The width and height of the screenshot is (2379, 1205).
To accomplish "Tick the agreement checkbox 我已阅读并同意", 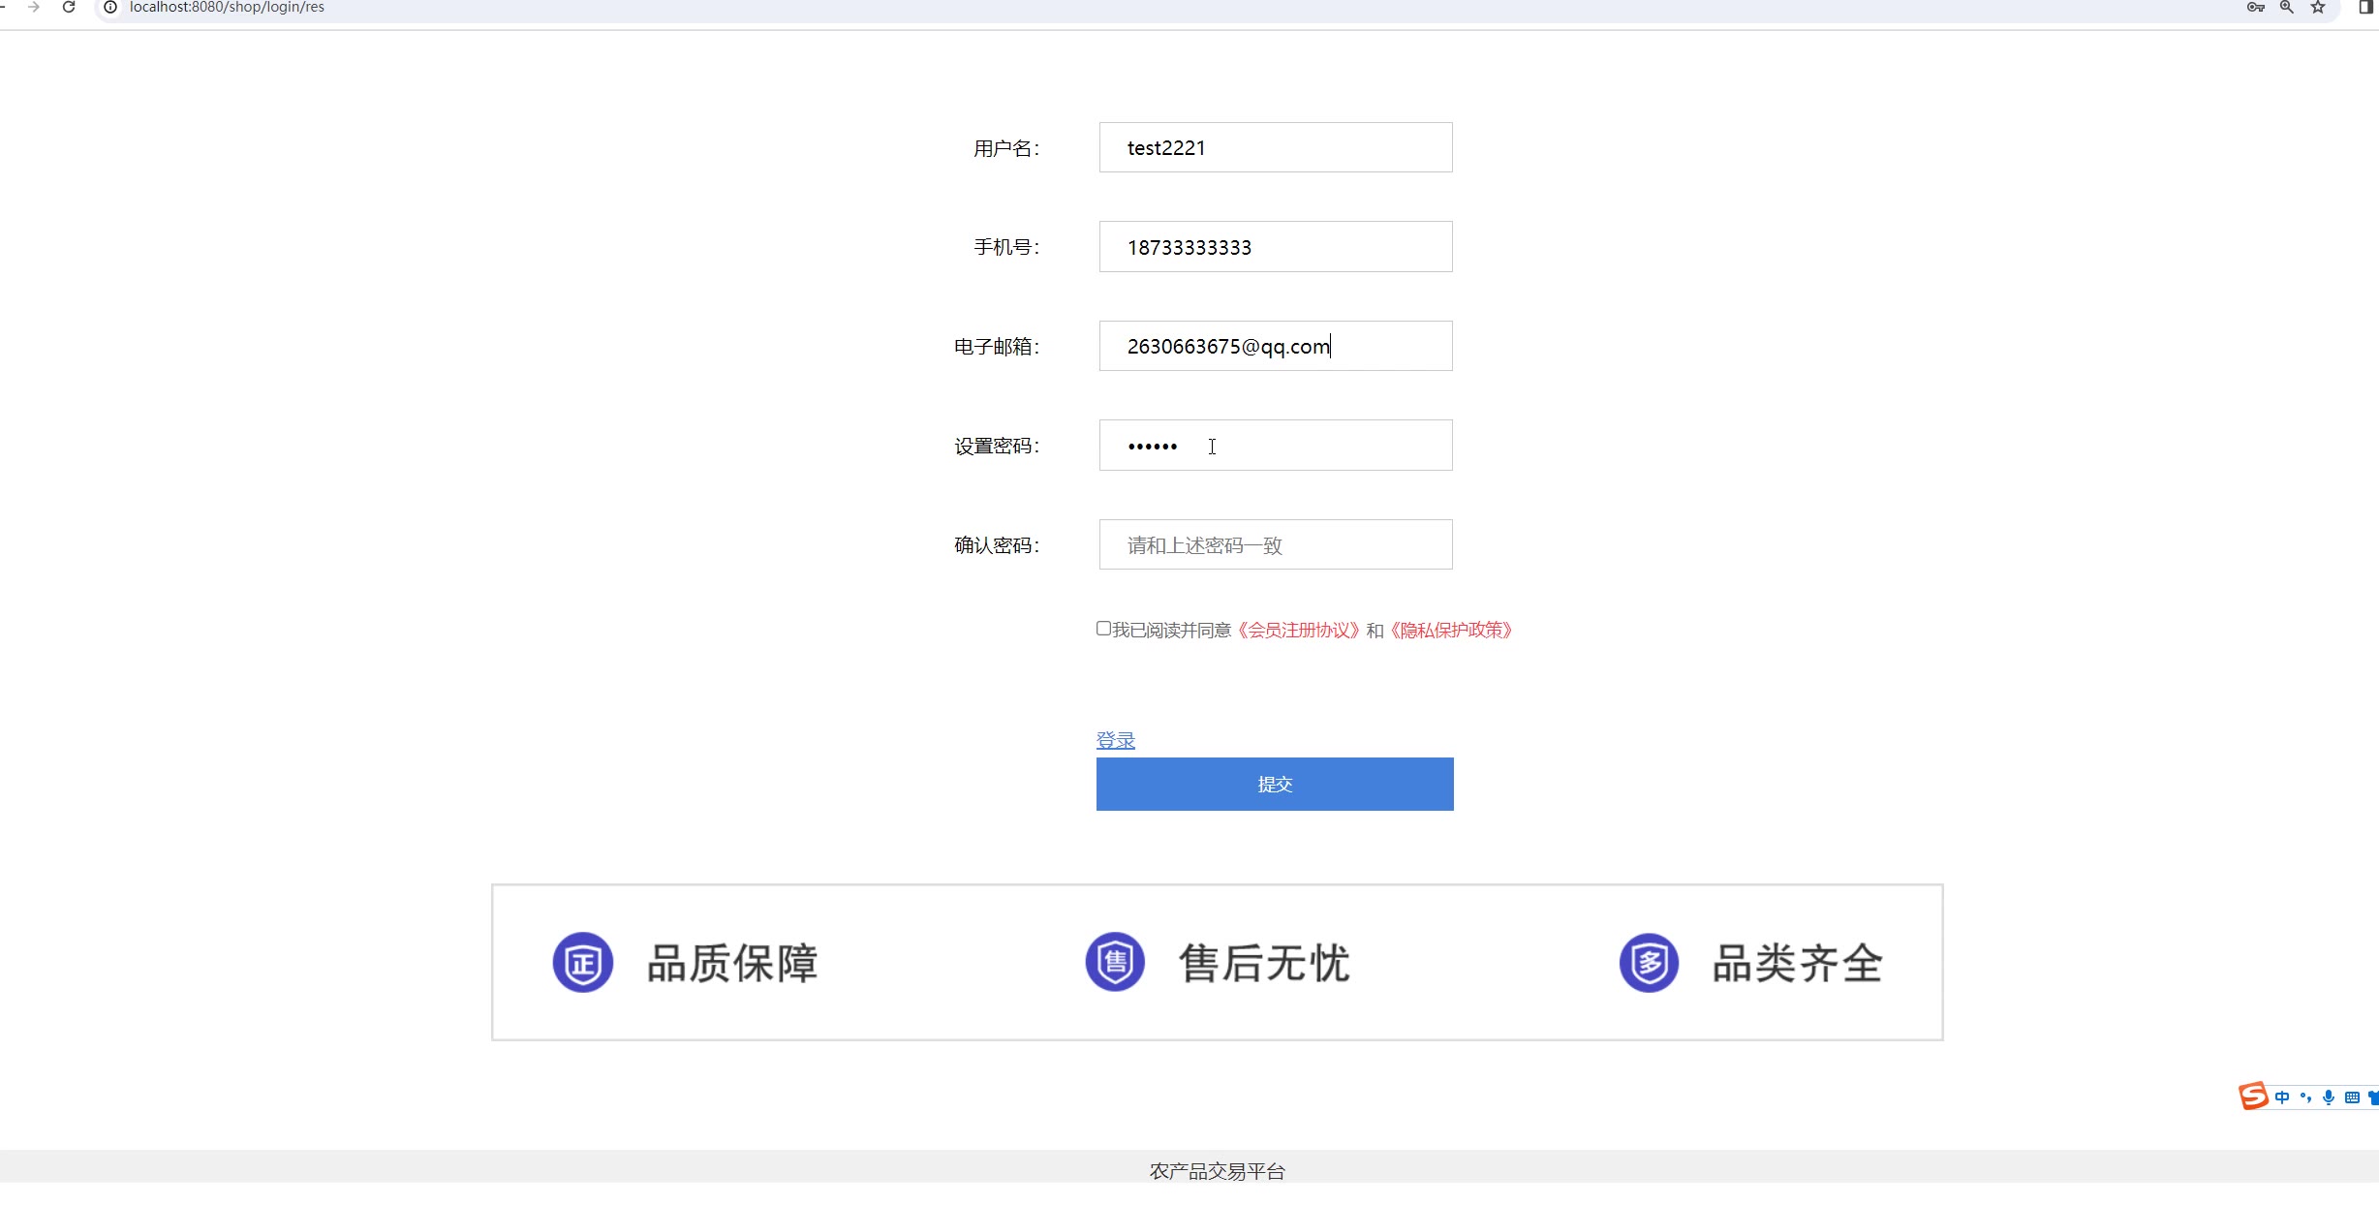I will point(1103,629).
